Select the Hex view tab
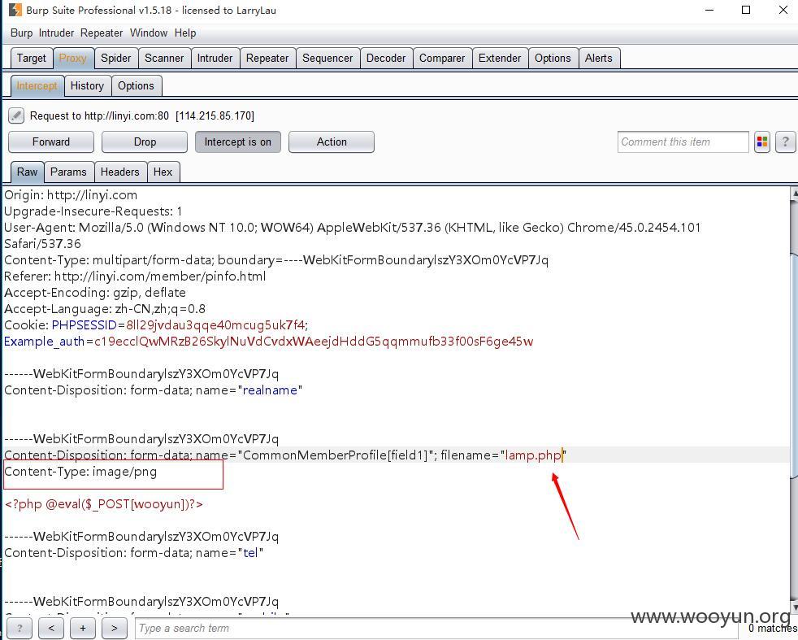The height and width of the screenshot is (640, 798). coord(163,172)
